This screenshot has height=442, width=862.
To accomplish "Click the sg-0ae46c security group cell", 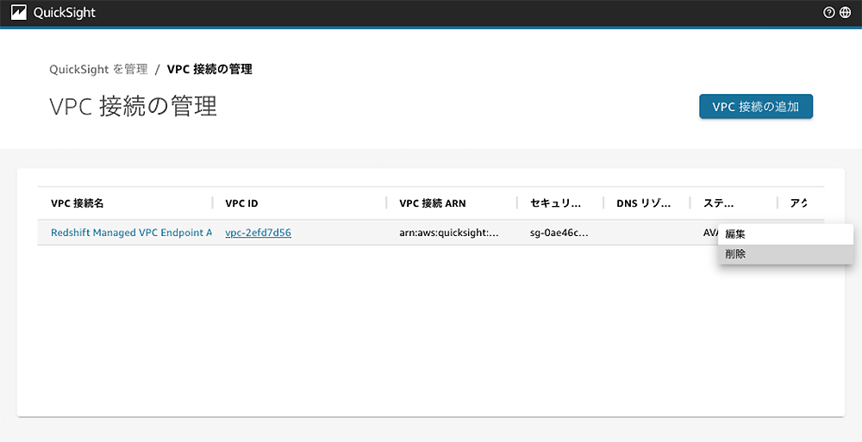I will click(x=559, y=233).
